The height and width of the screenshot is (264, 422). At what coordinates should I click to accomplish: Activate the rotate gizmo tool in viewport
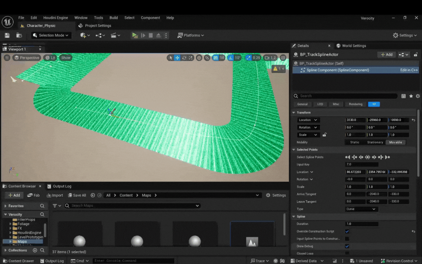pyautogui.click(x=184, y=58)
